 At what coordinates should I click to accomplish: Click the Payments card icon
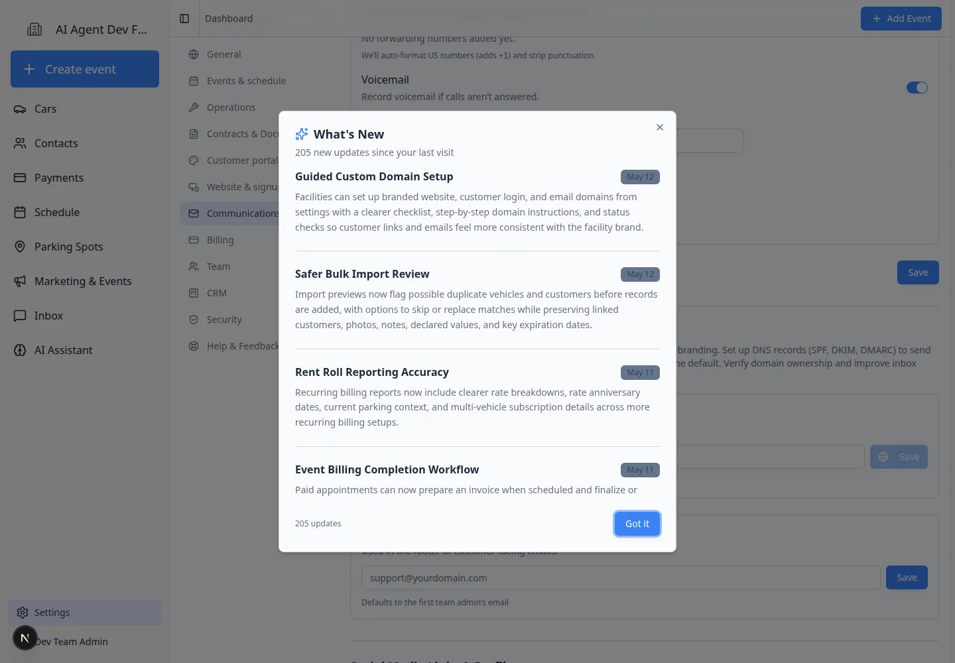point(20,178)
